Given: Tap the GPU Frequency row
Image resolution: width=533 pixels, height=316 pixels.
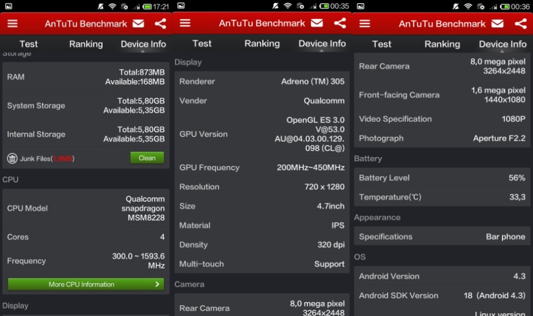Looking at the screenshot, I should [x=261, y=168].
